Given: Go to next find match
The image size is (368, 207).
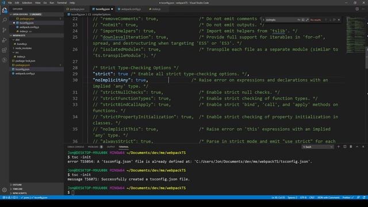Looking at the screenshot, I should click(330, 20).
